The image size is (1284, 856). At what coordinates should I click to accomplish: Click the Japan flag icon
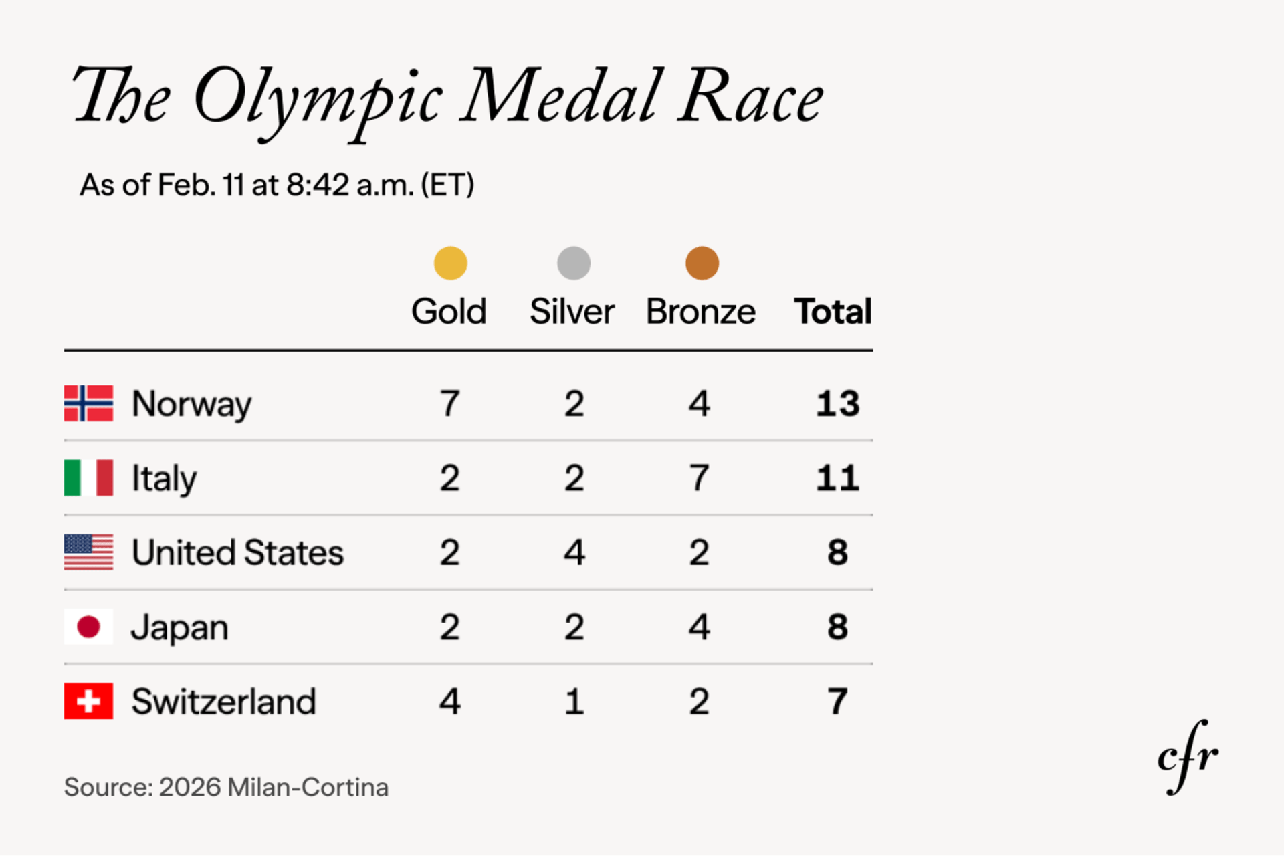tap(88, 627)
